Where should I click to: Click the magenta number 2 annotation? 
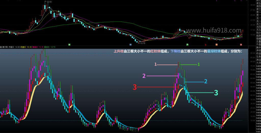tap(144, 76)
